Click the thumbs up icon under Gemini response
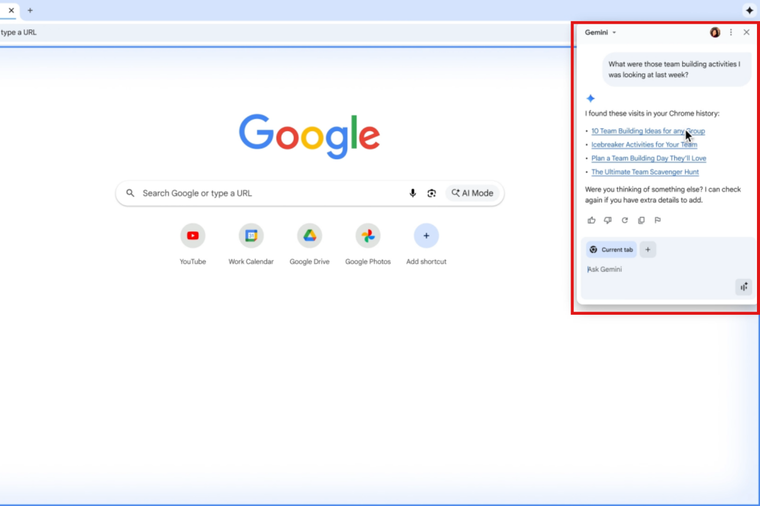Image resolution: width=760 pixels, height=506 pixels. tap(591, 220)
